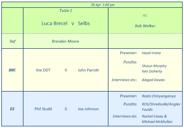This screenshot has width=184, height=128.
Task: Click pundit Ken Doherty
Action: [152, 71]
